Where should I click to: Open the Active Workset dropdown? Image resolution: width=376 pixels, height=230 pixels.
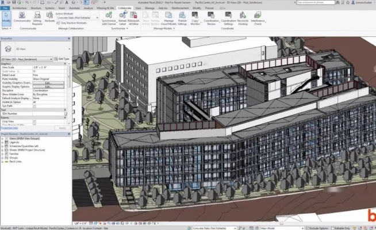tap(78, 18)
